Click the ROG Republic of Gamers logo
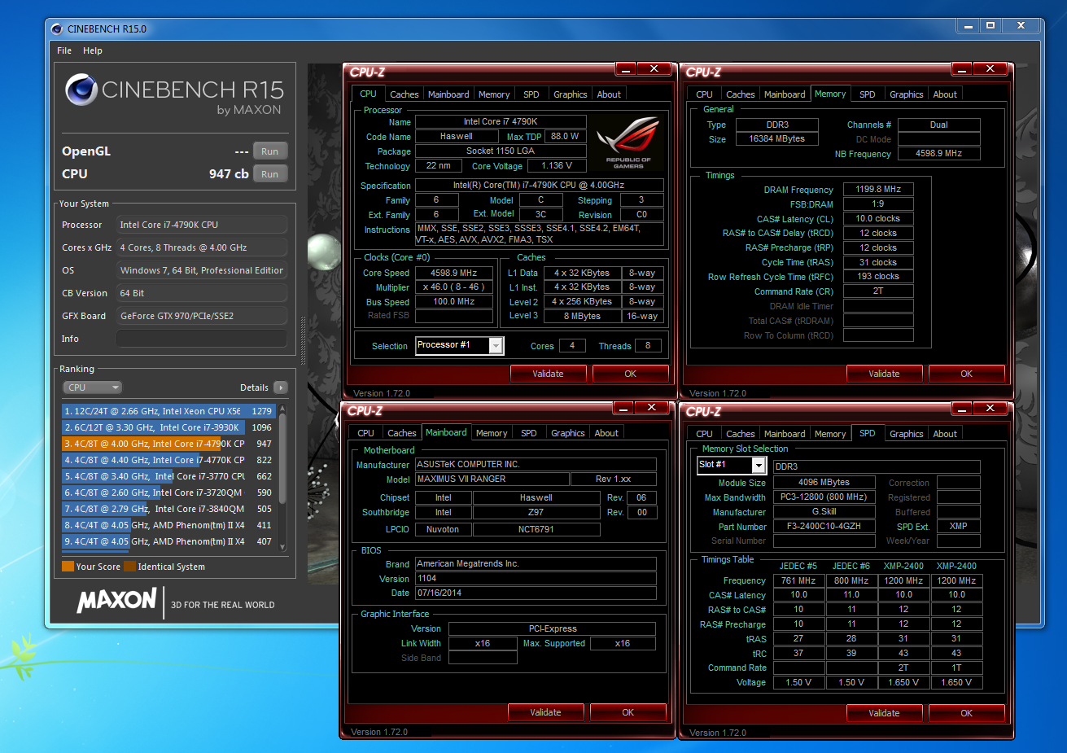The height and width of the screenshot is (753, 1067). pyautogui.click(x=628, y=142)
